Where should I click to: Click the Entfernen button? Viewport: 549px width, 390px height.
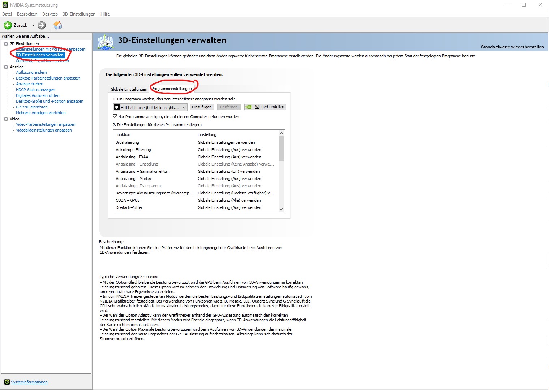(229, 107)
